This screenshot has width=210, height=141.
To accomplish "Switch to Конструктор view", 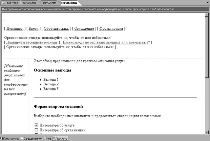I will tap(10, 138).
